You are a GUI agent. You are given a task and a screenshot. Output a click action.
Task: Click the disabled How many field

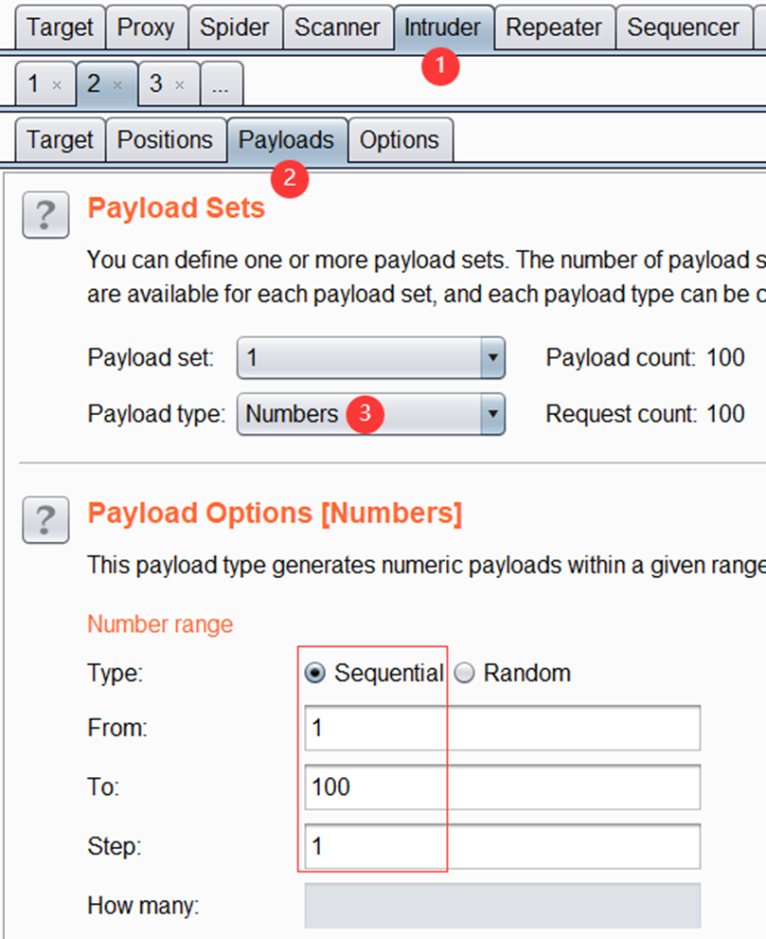tap(502, 906)
